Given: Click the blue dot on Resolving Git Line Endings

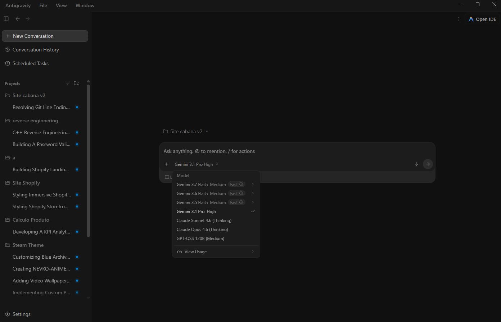Looking at the screenshot, I should coord(77,107).
